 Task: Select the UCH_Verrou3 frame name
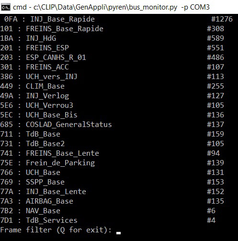point(49,106)
